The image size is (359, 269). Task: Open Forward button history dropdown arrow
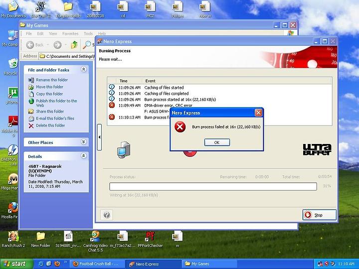click(x=66, y=45)
